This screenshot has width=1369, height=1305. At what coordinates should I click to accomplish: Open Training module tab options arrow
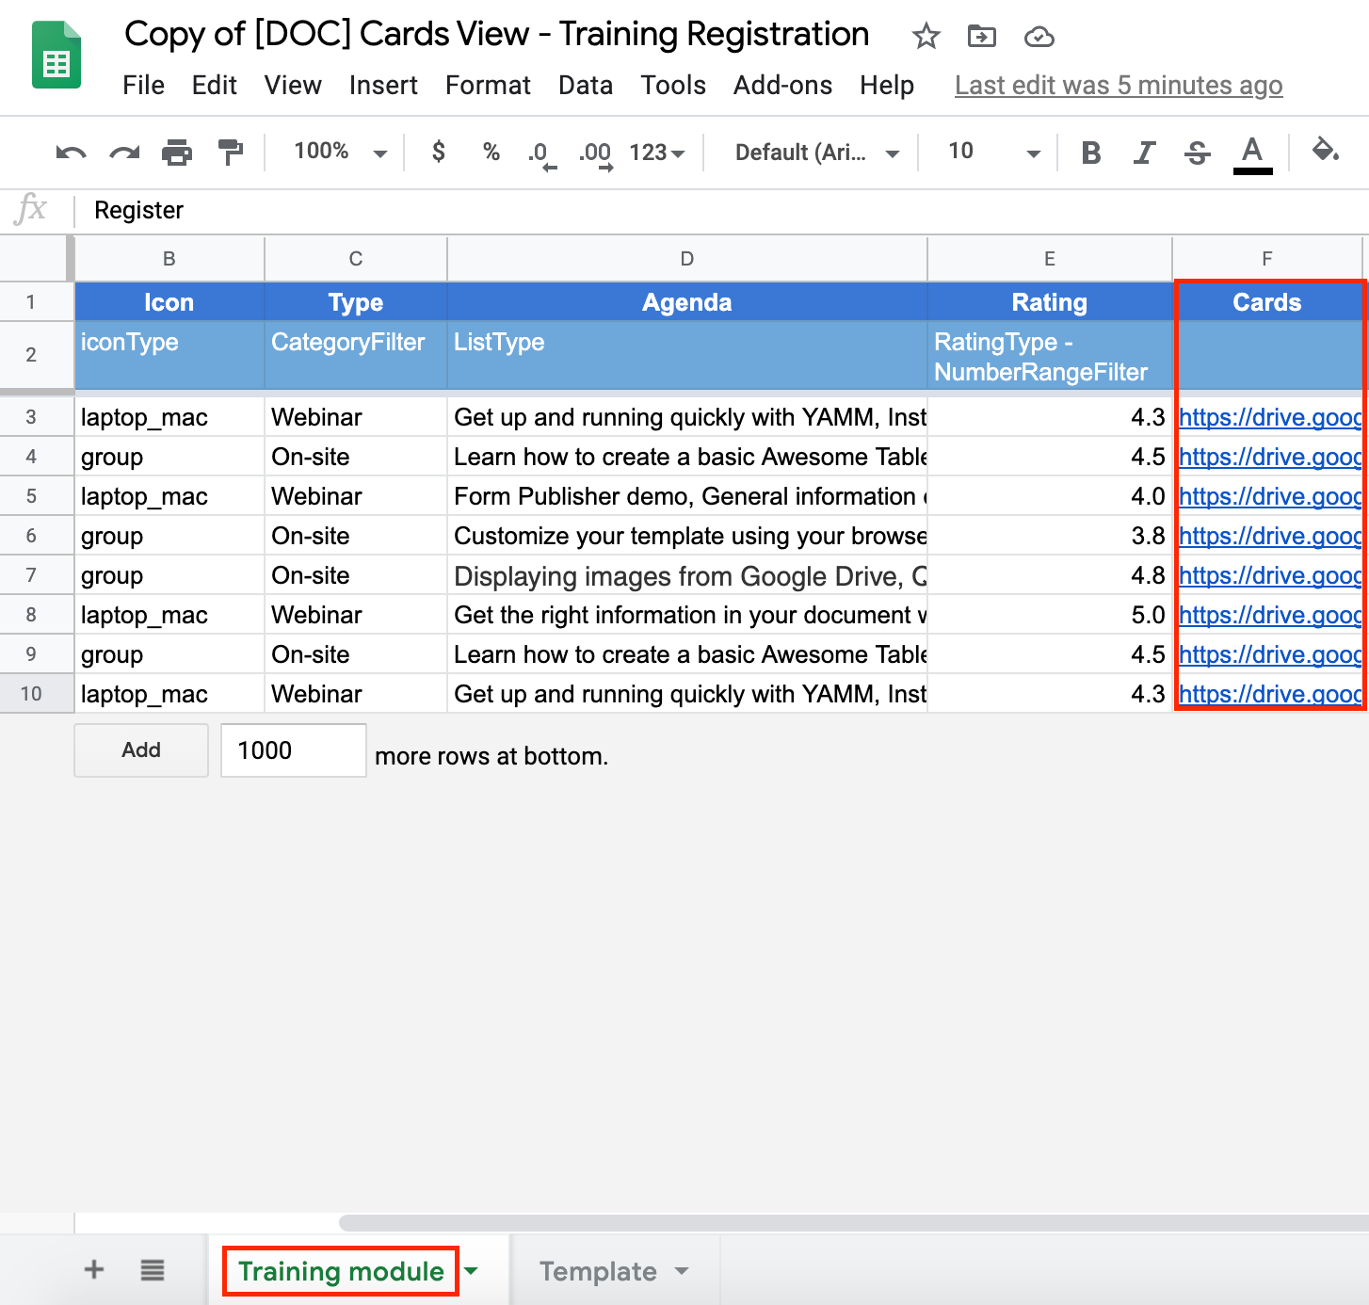tap(471, 1271)
